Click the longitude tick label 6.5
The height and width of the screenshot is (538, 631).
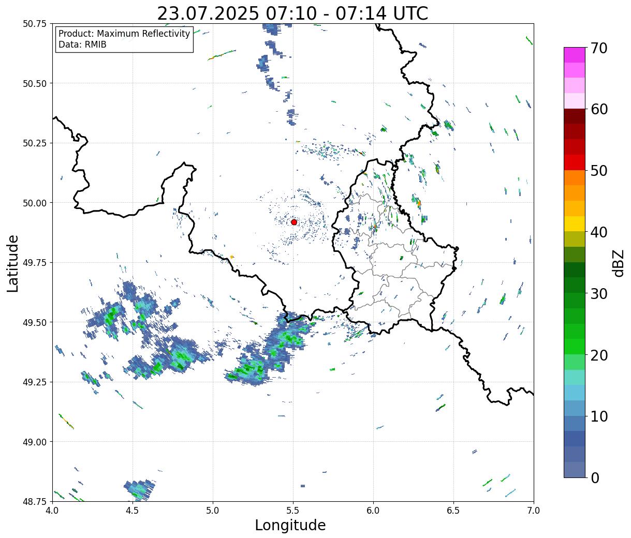click(453, 511)
